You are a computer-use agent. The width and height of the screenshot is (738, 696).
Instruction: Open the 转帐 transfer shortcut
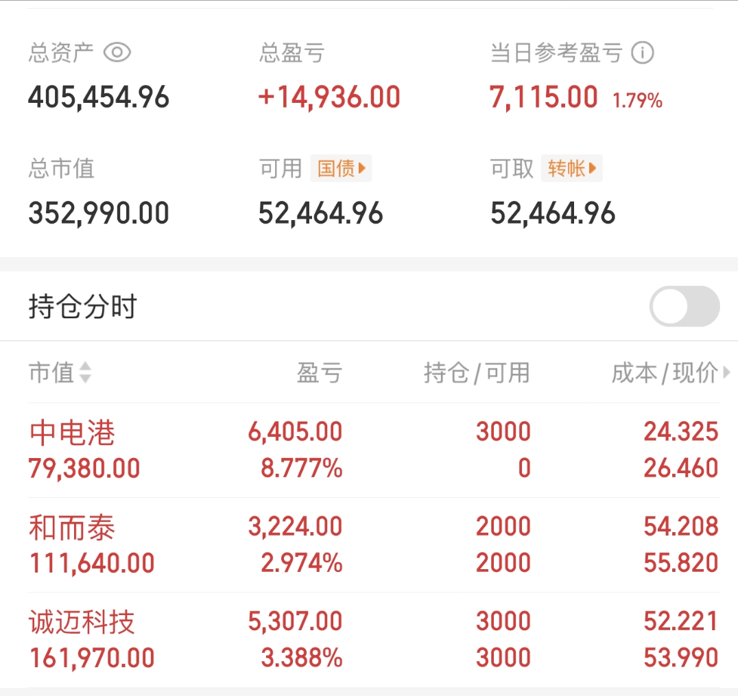(x=572, y=168)
